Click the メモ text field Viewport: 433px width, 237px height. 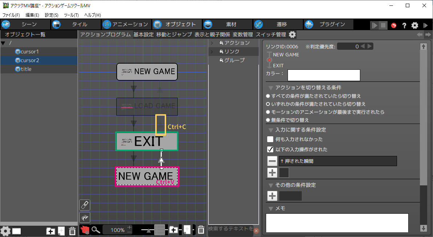point(337,222)
